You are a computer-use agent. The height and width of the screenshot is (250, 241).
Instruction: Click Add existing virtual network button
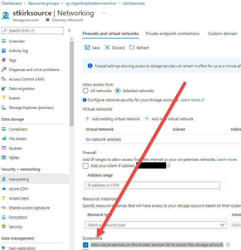pos(112,119)
